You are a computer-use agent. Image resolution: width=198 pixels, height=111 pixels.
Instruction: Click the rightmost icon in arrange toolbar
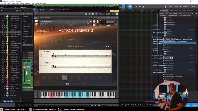143,6
